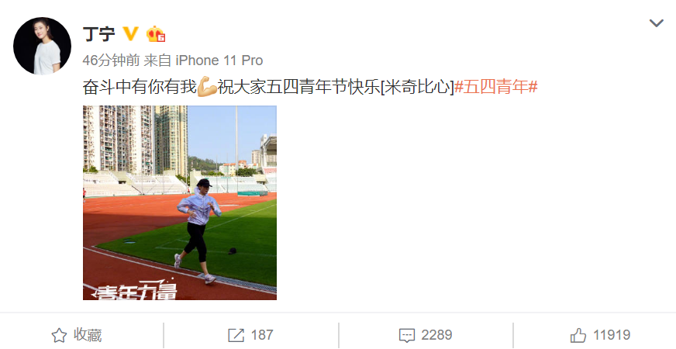Click the iPhone 11 Pro source link
Image resolution: width=676 pixels, height=349 pixels.
click(x=219, y=60)
